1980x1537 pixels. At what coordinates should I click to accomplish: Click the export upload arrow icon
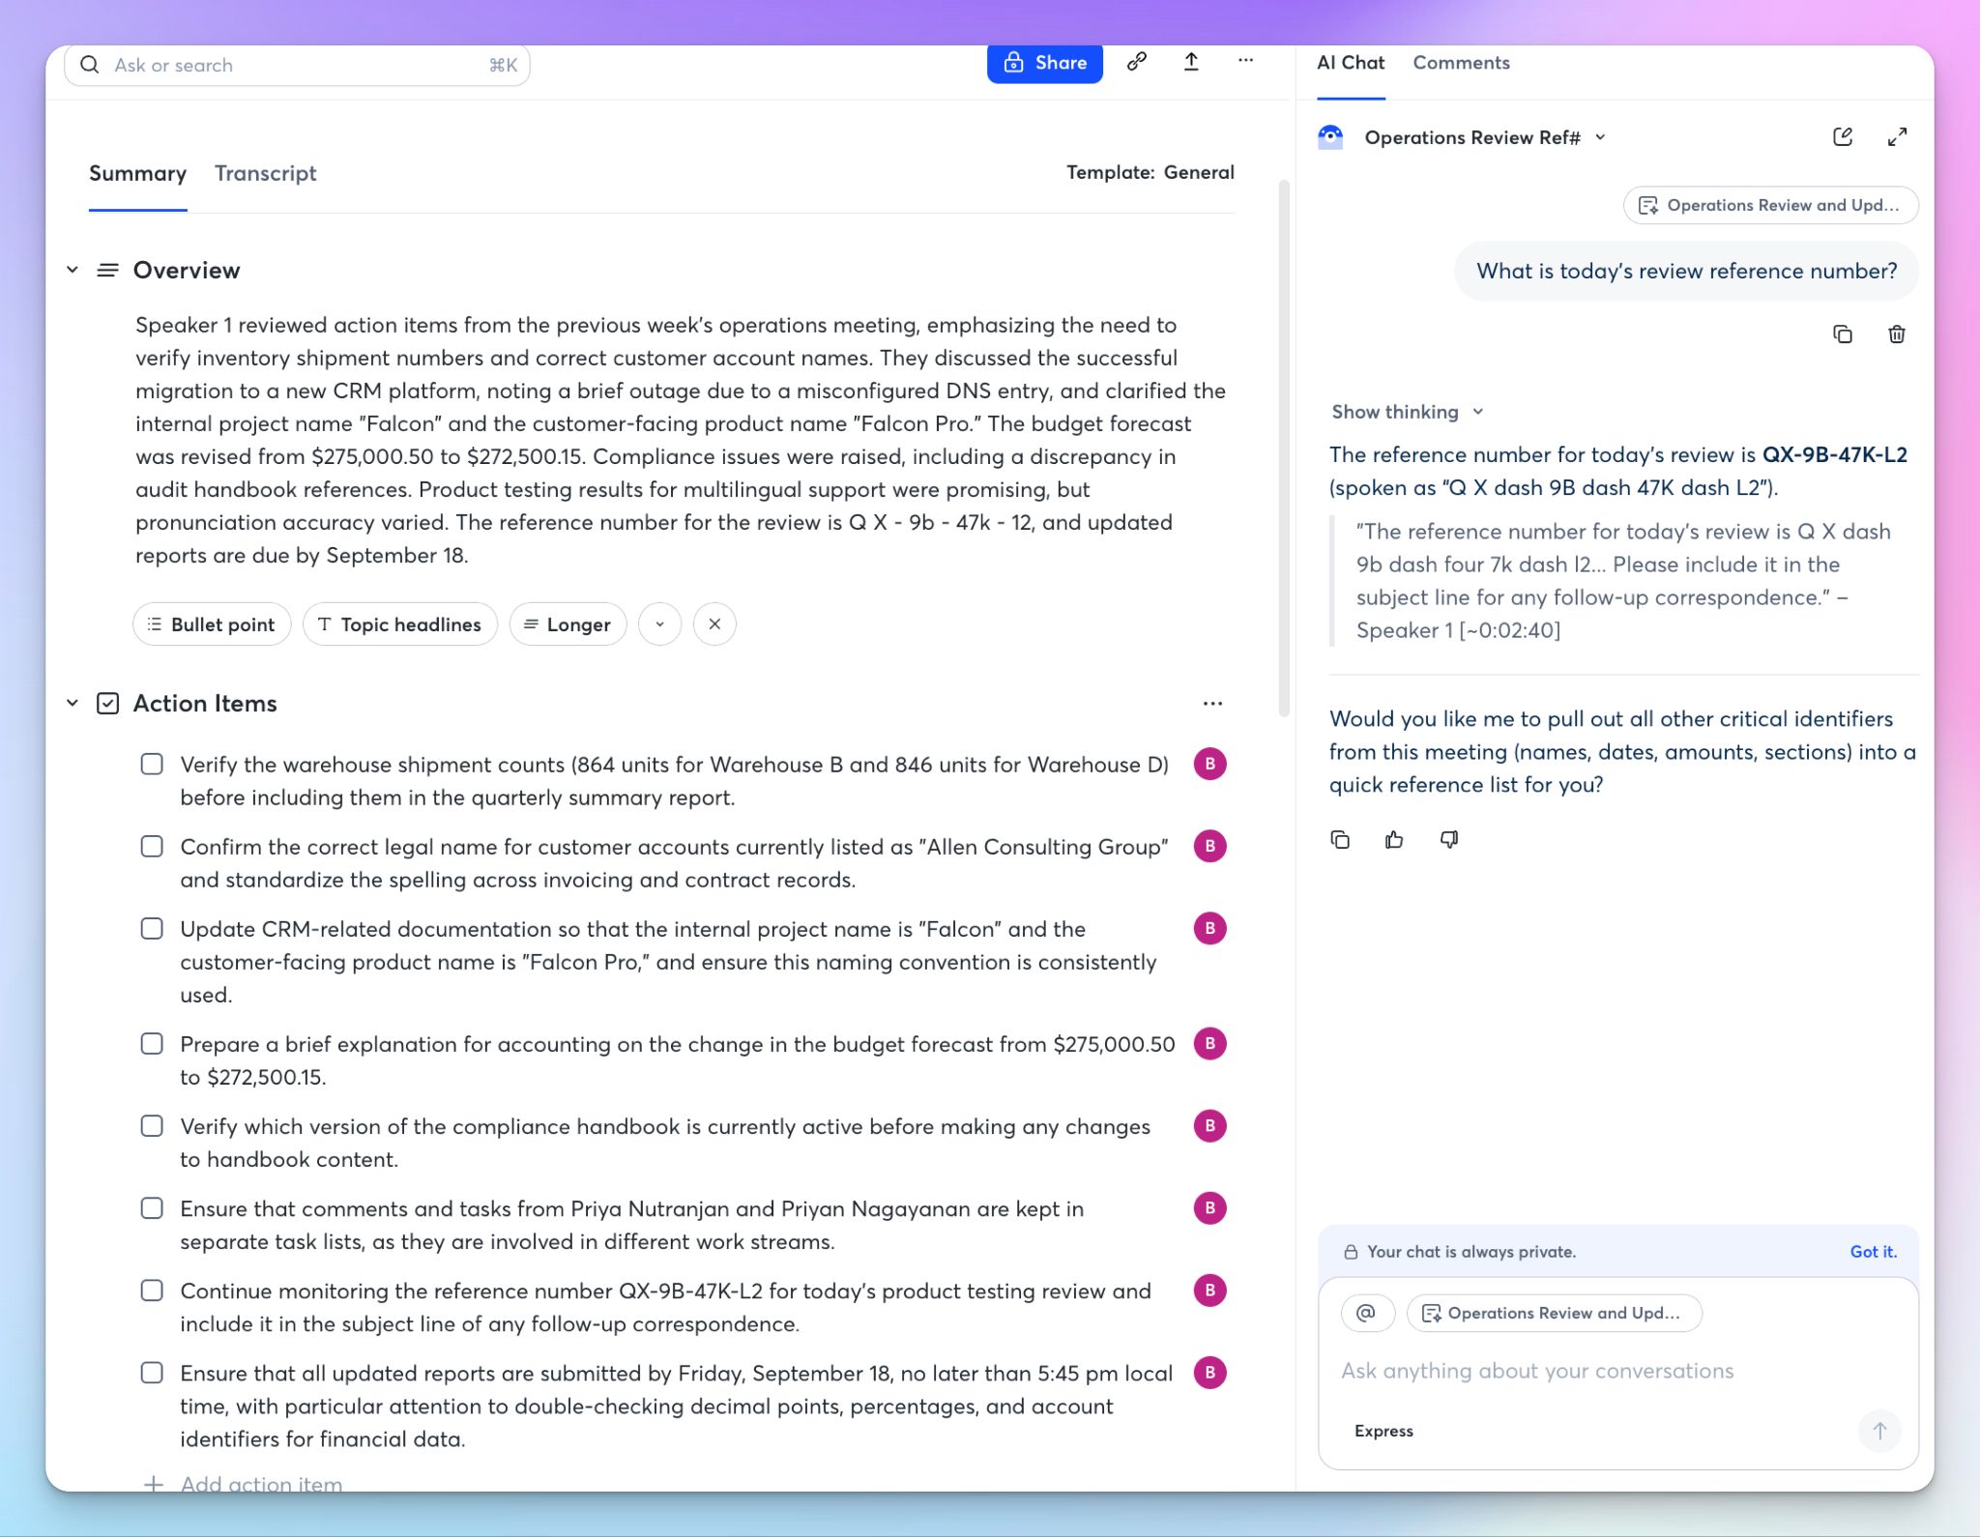1191,62
